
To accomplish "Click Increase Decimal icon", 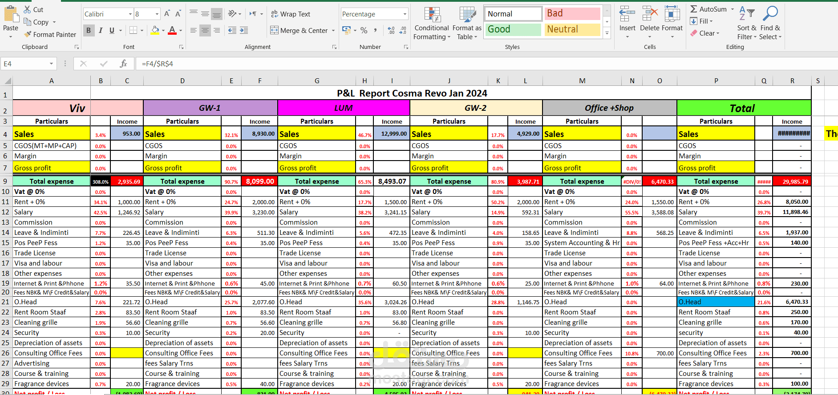I will 391,30.
